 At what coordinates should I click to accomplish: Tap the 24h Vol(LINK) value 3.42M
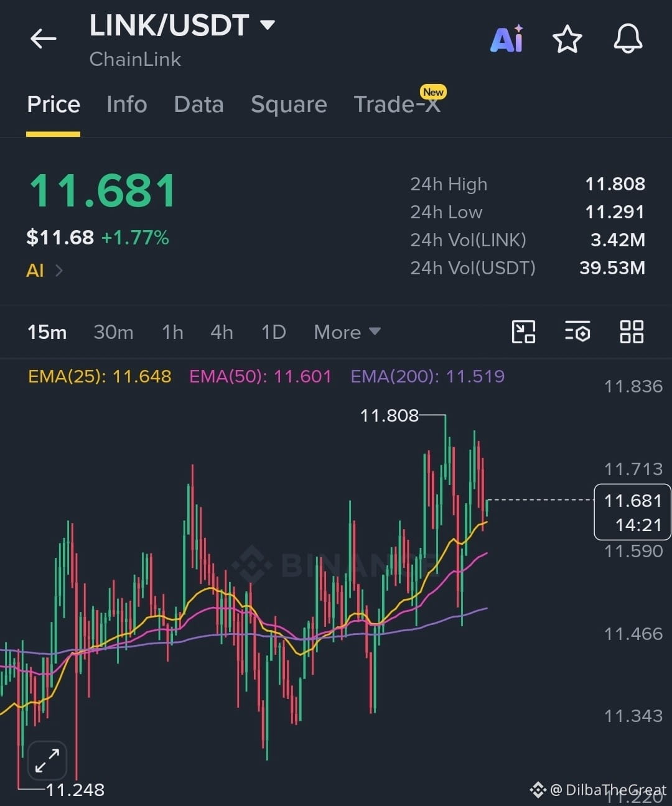point(617,240)
